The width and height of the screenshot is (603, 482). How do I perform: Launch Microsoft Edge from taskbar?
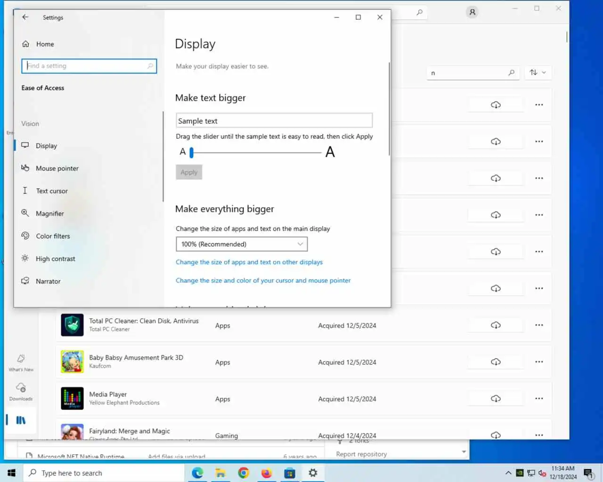pos(197,473)
